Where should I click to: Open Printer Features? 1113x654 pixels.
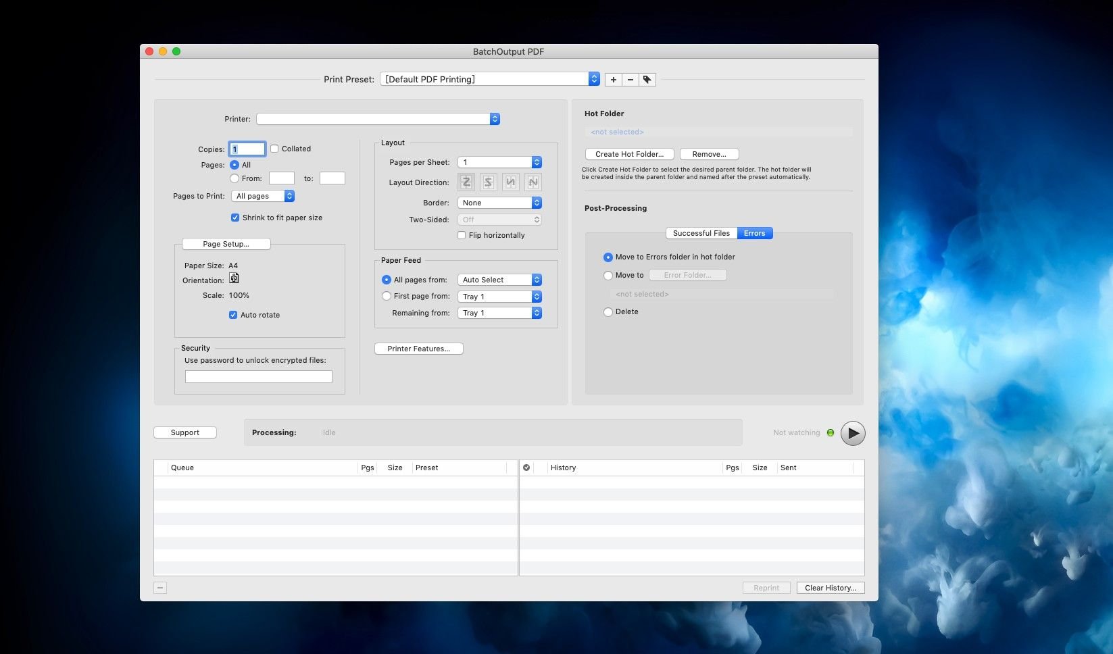(418, 349)
